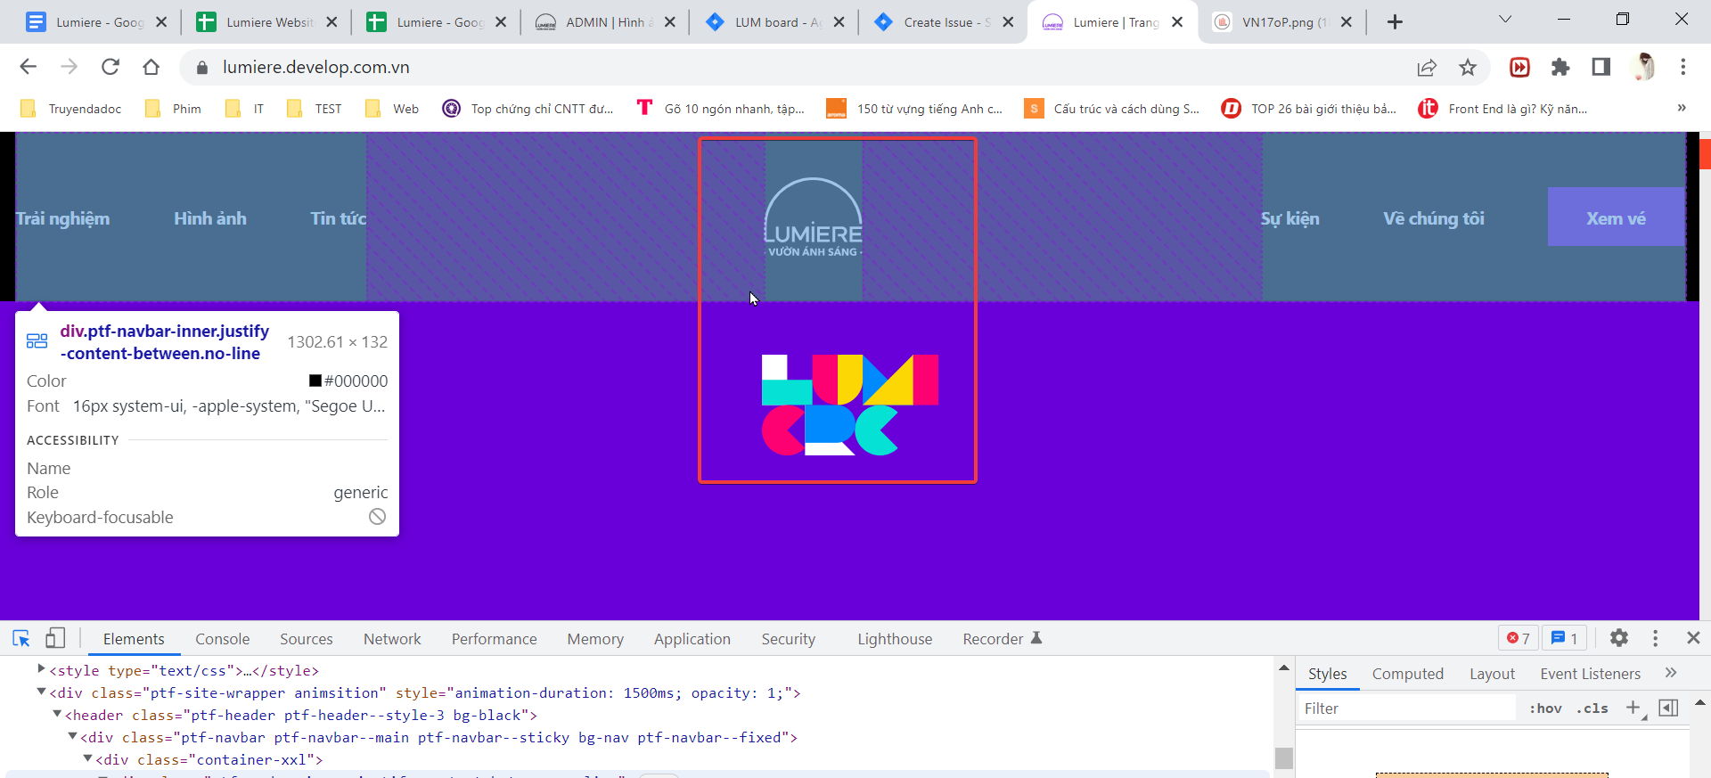Close the DevTools panel
This screenshot has width=1711, height=778.
pos(1694,638)
